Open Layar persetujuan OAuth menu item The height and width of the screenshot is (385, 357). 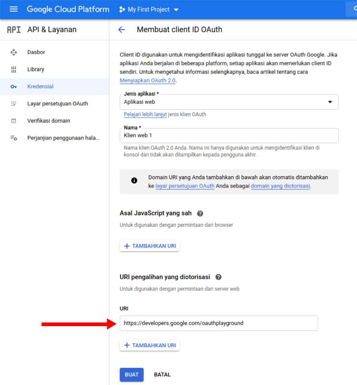pos(55,104)
